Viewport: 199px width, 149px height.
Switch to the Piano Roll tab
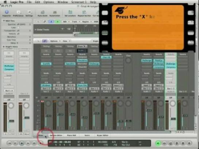[72, 135]
